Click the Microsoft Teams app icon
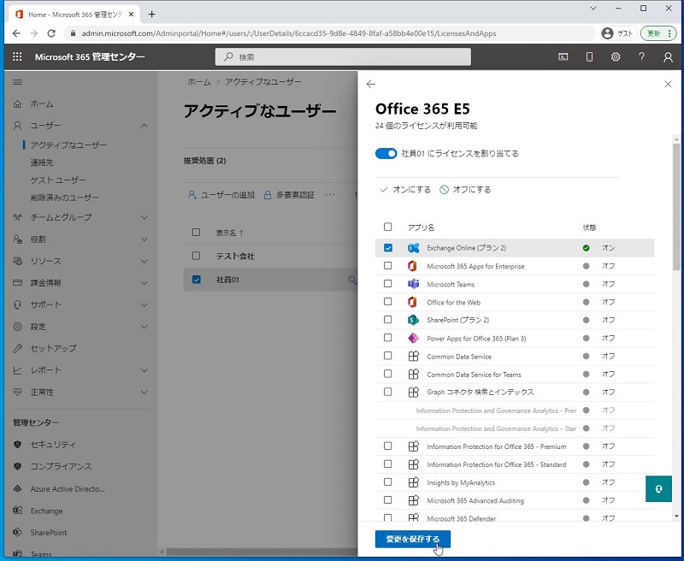The height and width of the screenshot is (561, 684). [413, 284]
